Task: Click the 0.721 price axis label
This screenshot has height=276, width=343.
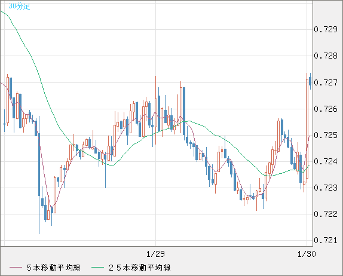Action: click(326, 241)
